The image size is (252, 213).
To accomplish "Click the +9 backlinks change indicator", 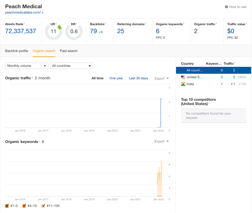I will pyautogui.click(x=101, y=32).
